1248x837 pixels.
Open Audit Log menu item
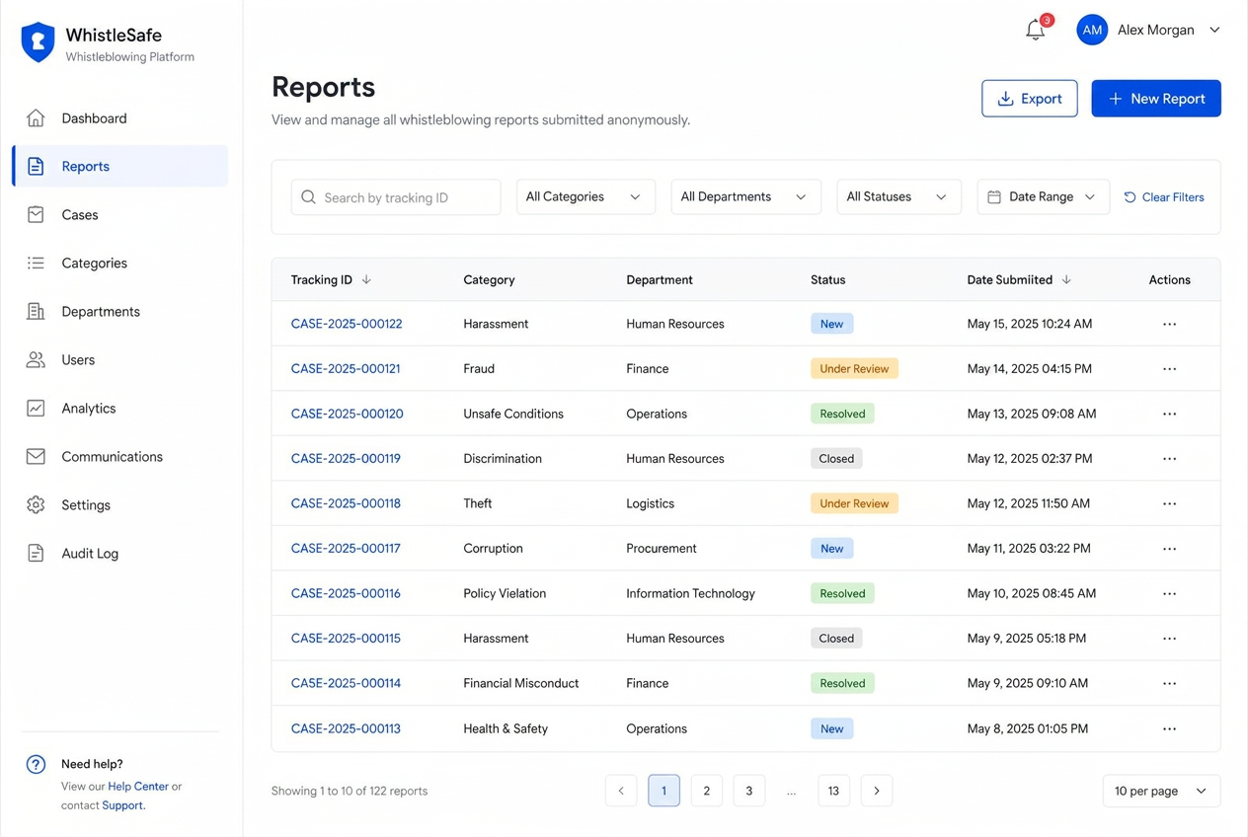(120, 553)
